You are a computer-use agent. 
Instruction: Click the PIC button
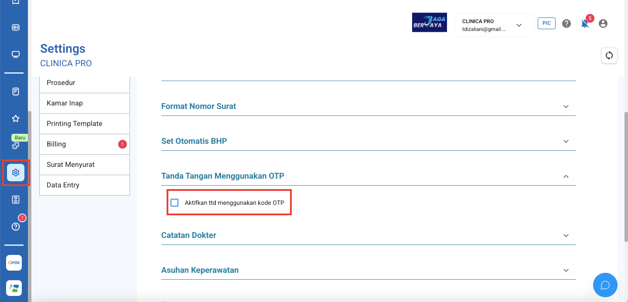coord(546,23)
